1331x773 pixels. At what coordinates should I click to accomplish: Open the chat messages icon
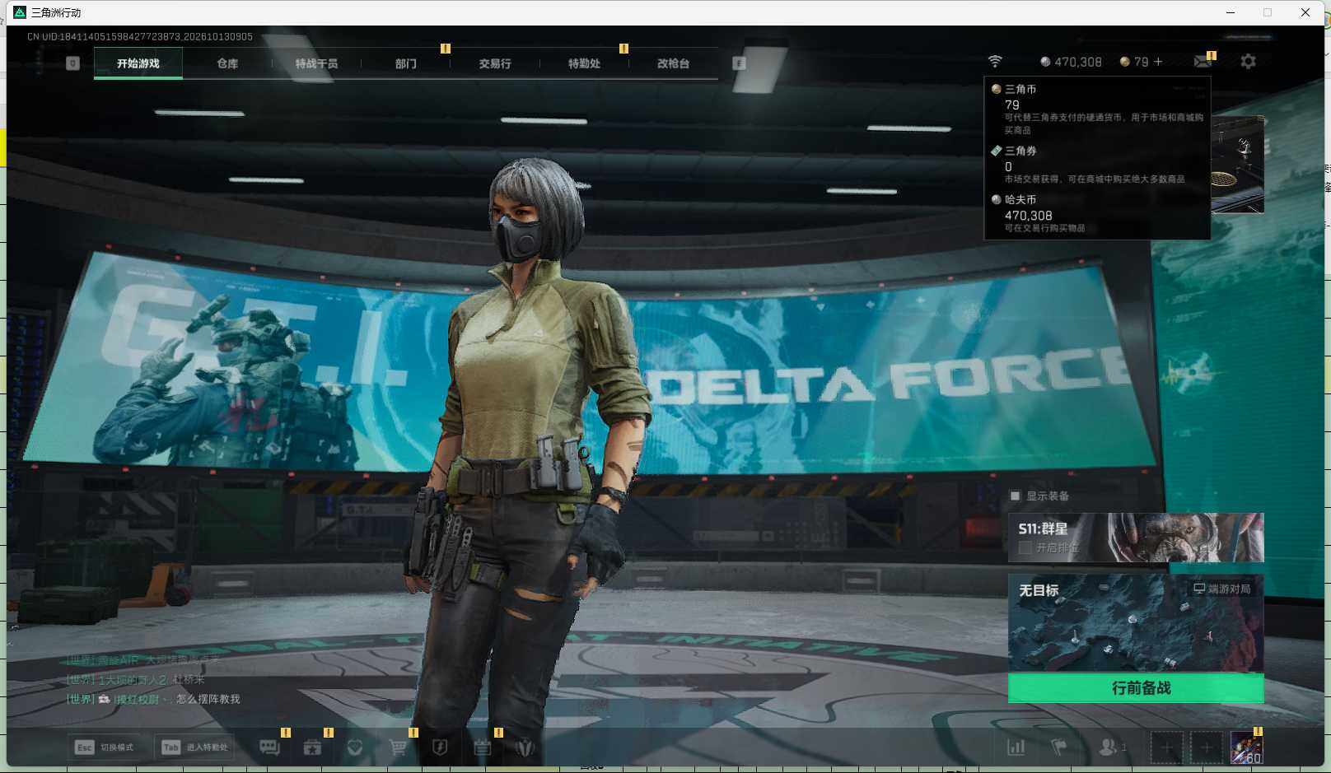click(x=269, y=747)
